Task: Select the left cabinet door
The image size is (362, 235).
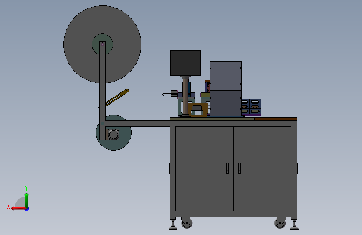Action: click(205, 169)
